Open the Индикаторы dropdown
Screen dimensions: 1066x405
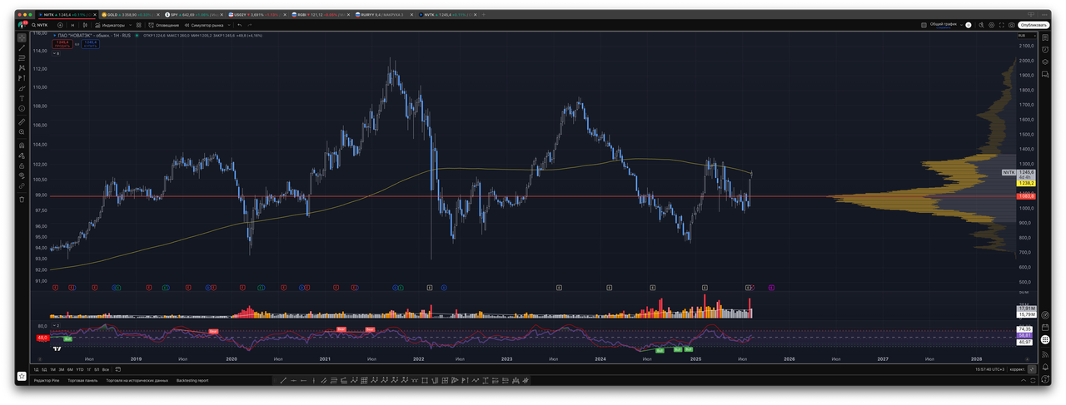point(113,25)
